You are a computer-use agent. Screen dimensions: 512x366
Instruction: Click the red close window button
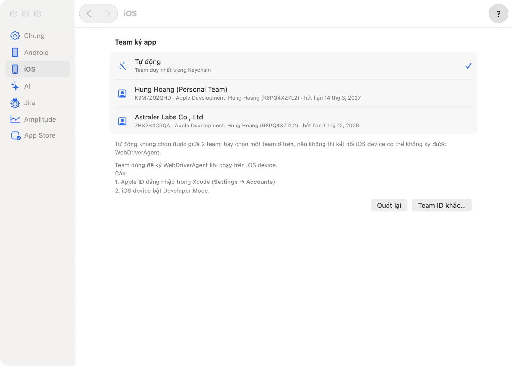[x=14, y=14]
